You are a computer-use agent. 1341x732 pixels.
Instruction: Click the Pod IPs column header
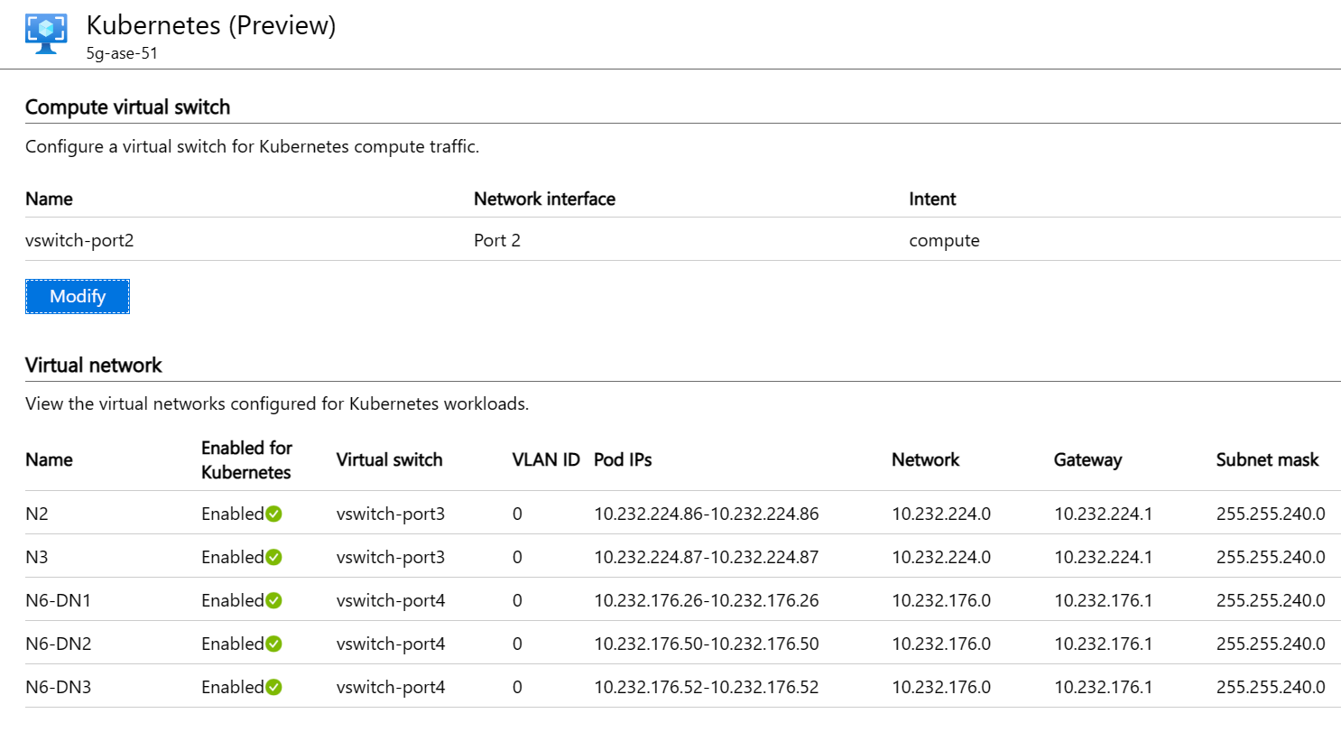(623, 459)
